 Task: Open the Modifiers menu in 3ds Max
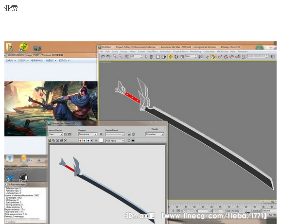click(x=152, y=52)
